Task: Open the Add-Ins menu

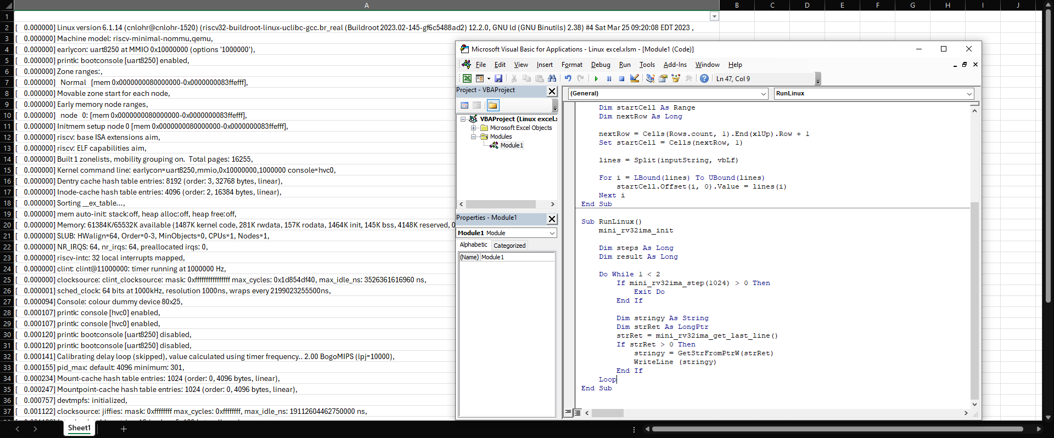Action: tap(675, 65)
